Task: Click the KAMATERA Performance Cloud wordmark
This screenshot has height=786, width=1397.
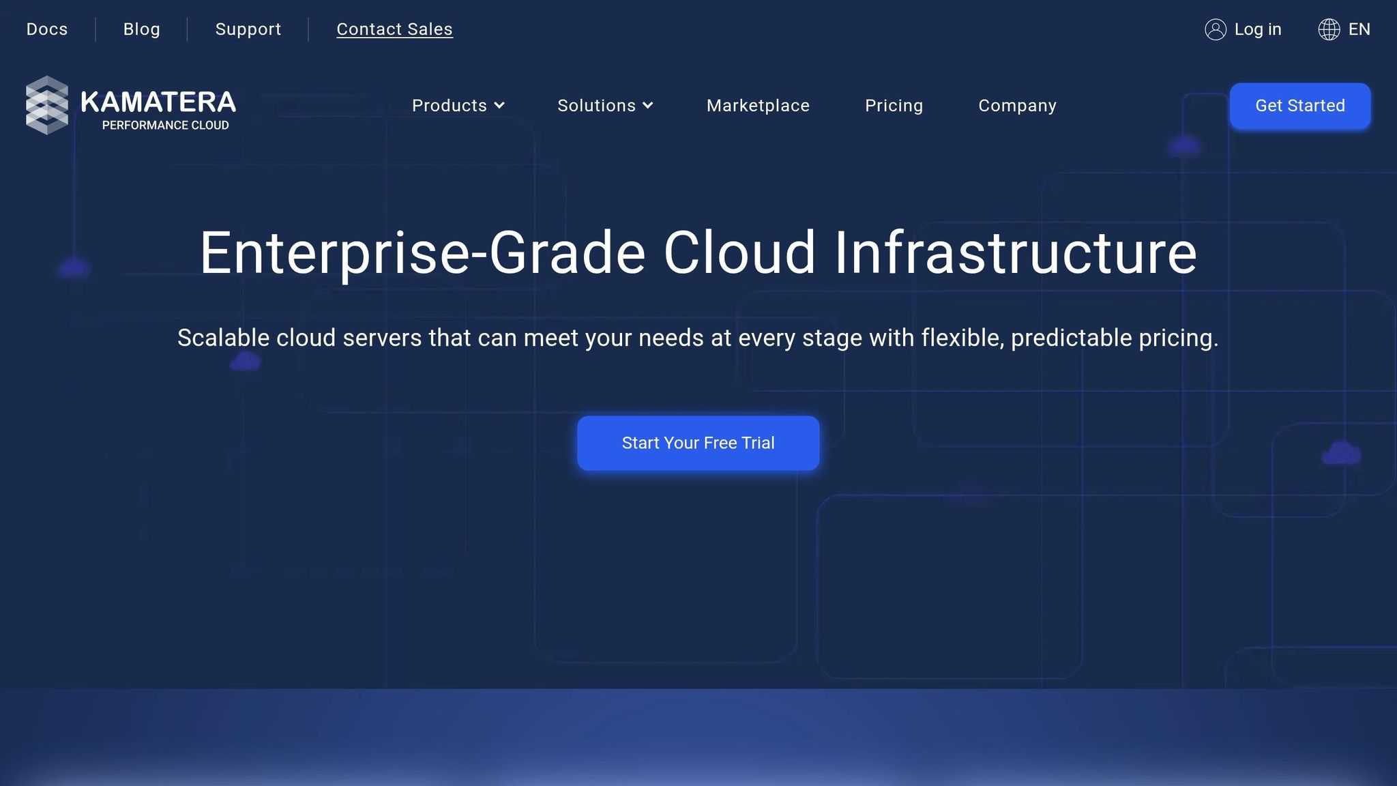Action: [158, 109]
